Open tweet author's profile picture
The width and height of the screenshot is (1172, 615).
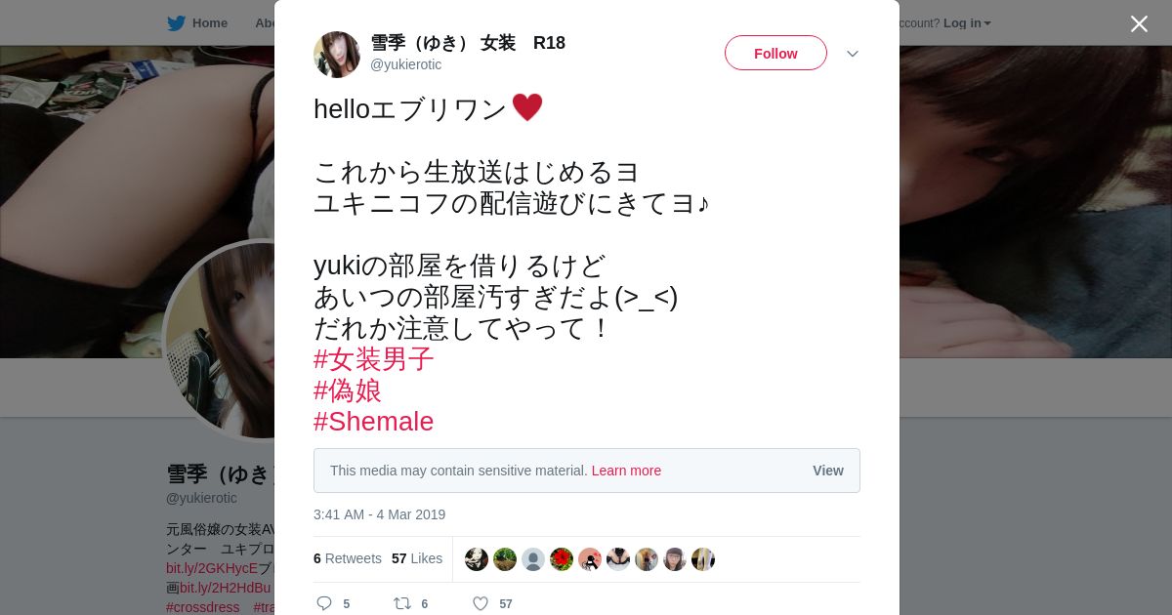tap(337, 55)
